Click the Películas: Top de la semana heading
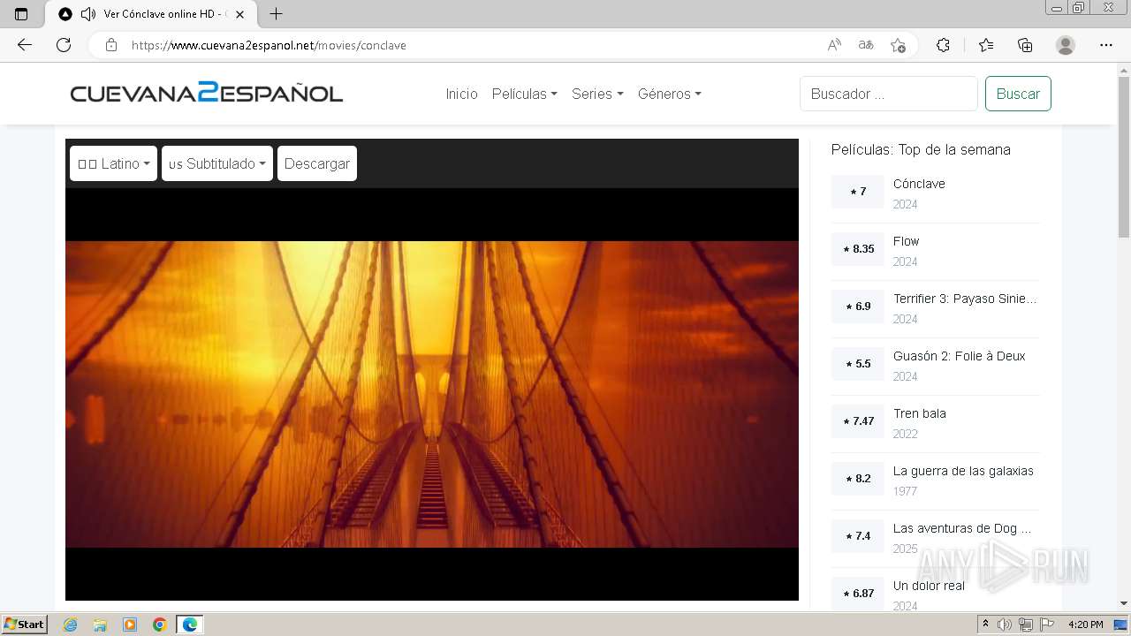 pyautogui.click(x=921, y=149)
